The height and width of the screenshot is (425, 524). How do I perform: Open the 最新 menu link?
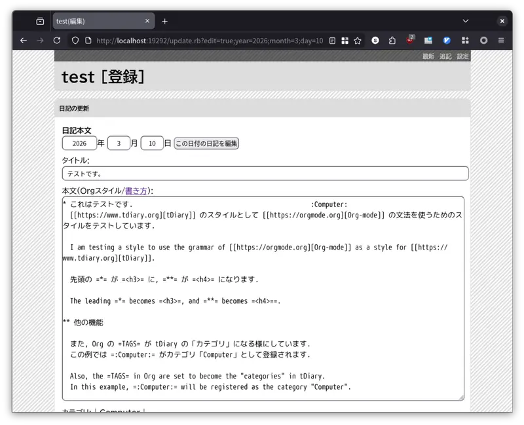[x=428, y=56]
